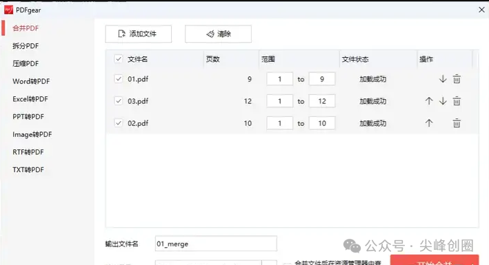
Task: Select the 02.pdf file name
Action: coord(138,123)
